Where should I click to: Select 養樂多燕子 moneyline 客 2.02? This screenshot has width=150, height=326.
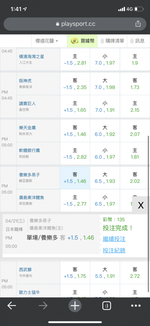(135, 178)
